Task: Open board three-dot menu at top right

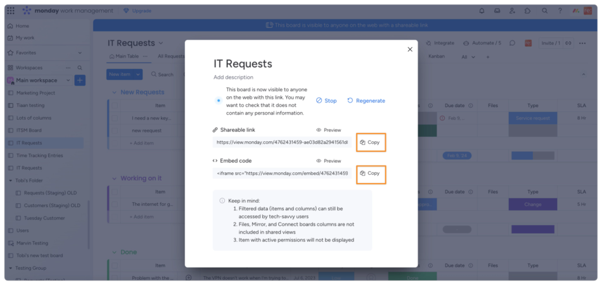Action: pyautogui.click(x=582, y=43)
